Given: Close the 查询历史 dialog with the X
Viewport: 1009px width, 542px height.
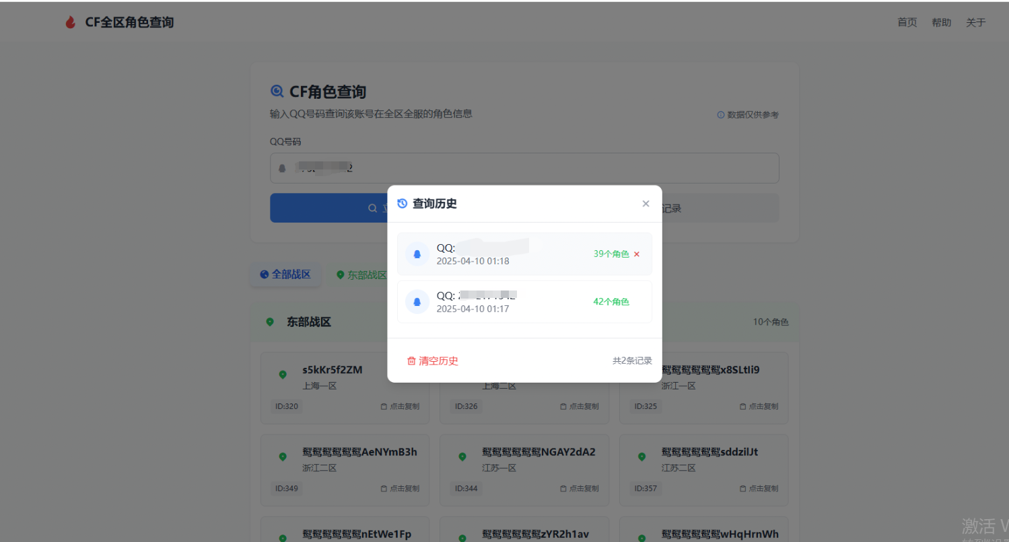Looking at the screenshot, I should point(646,204).
